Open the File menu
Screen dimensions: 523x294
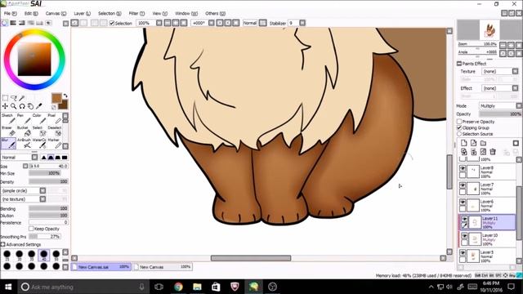coord(10,13)
